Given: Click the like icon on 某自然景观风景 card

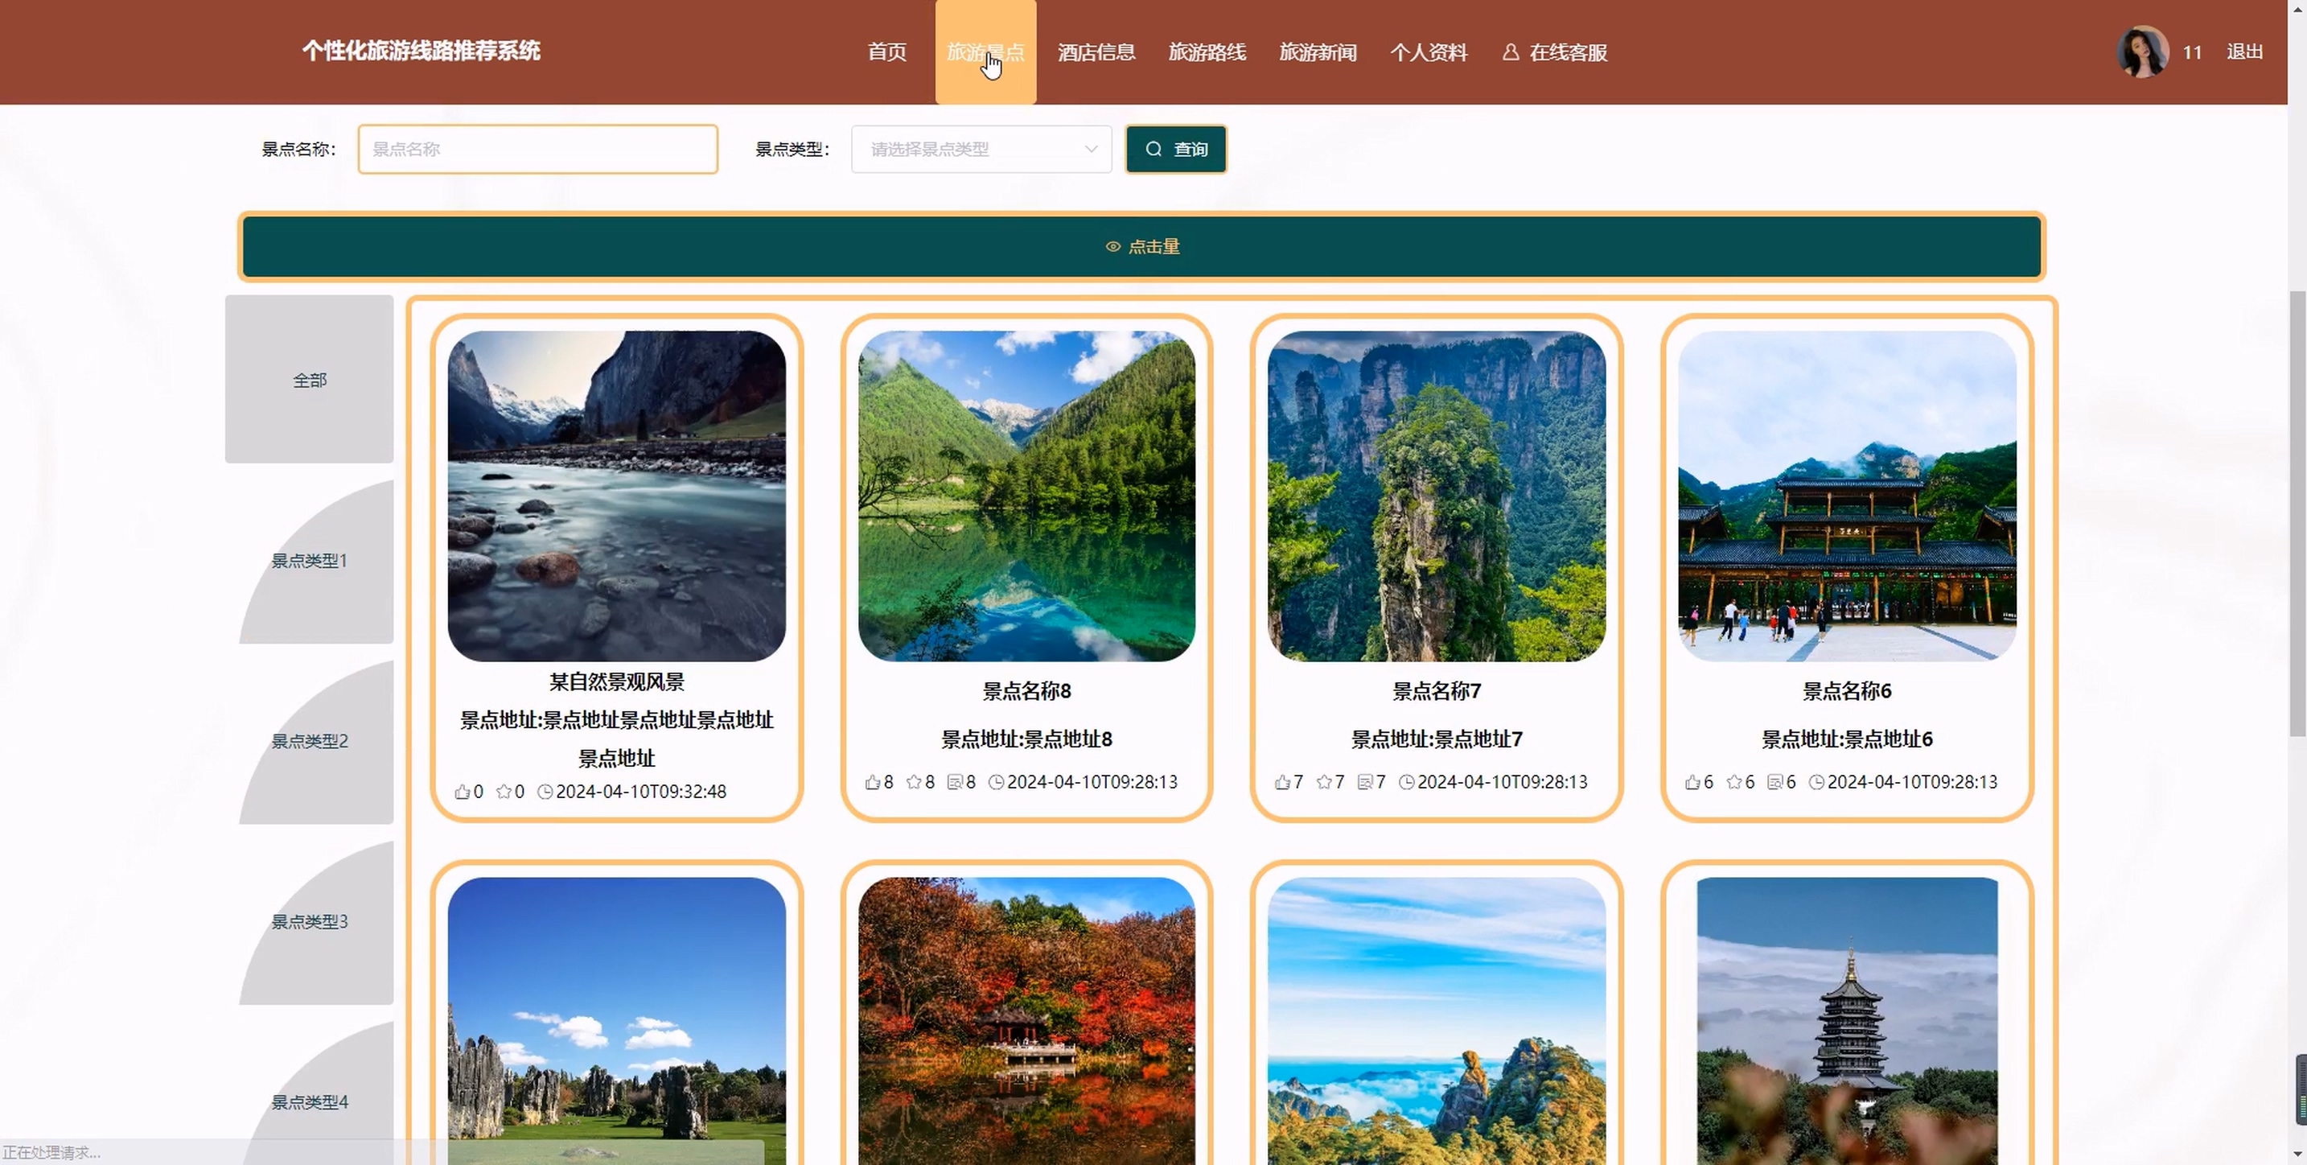Looking at the screenshot, I should [462, 792].
